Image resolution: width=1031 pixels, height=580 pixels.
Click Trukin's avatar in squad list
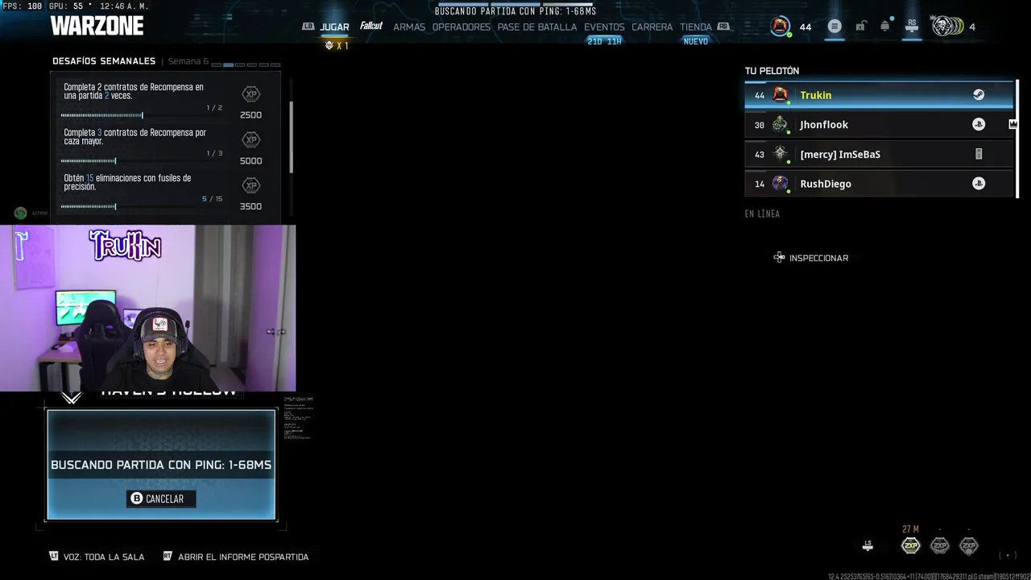coord(780,95)
